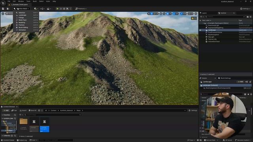Activate the viewport select tool icon
The width and height of the screenshot is (253, 142).
(149, 14)
